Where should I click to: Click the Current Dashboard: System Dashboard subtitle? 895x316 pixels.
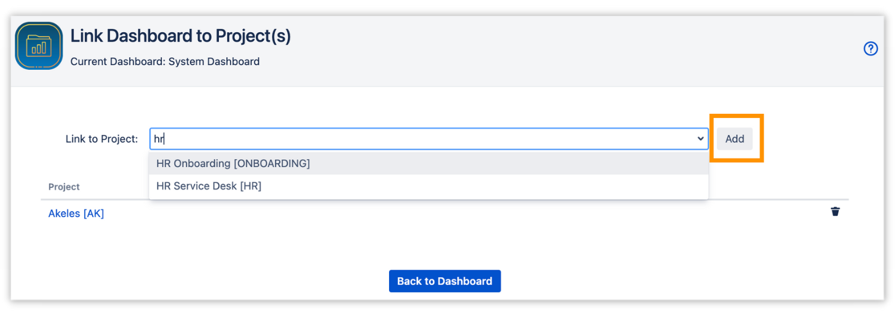pos(165,61)
